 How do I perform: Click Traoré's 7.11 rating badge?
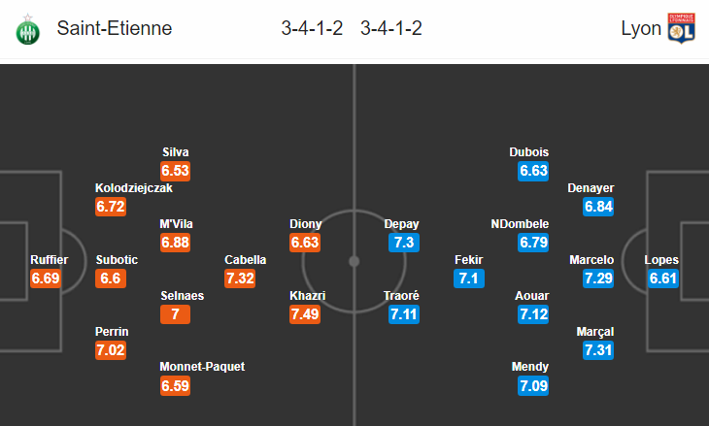tap(404, 314)
